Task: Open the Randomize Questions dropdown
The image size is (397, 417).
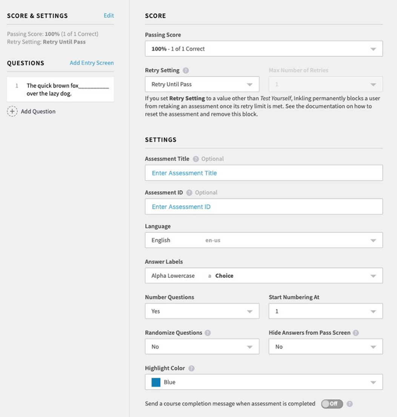Action: click(202, 347)
